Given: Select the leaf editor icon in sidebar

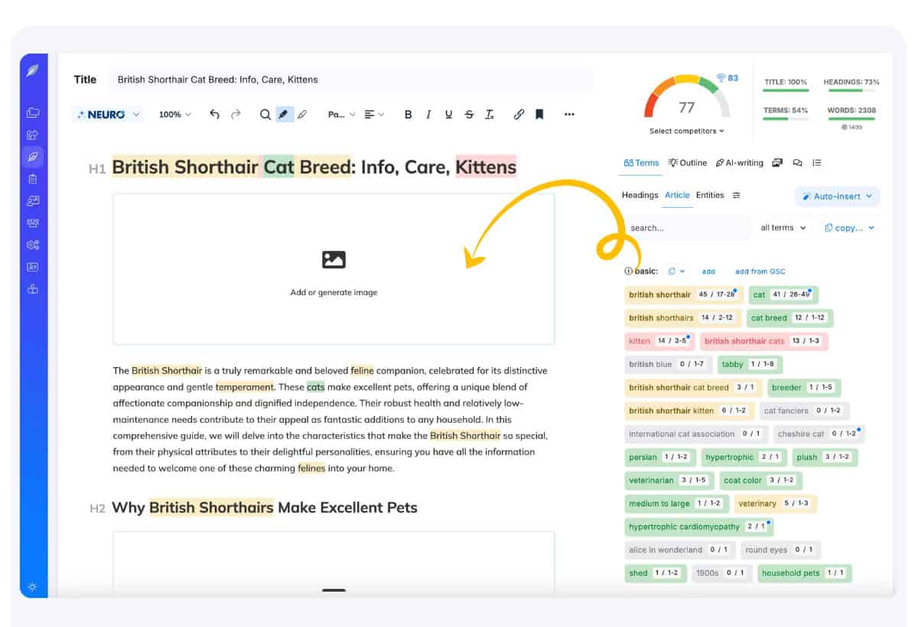Looking at the screenshot, I should point(32,157).
